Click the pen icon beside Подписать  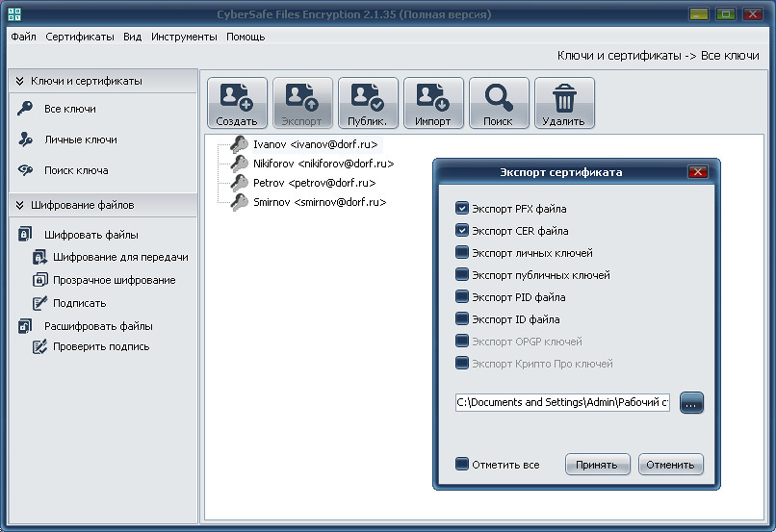point(39,303)
